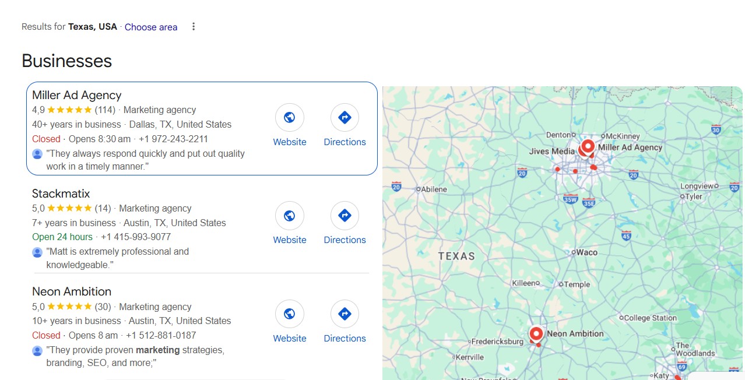Click the Texas, USA results text
Viewport: 745px width, 380px height.
click(x=93, y=27)
